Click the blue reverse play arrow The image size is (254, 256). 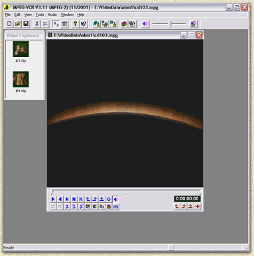click(60, 199)
